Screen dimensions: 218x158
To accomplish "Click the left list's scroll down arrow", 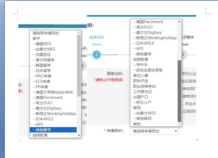I will pos(79,135).
